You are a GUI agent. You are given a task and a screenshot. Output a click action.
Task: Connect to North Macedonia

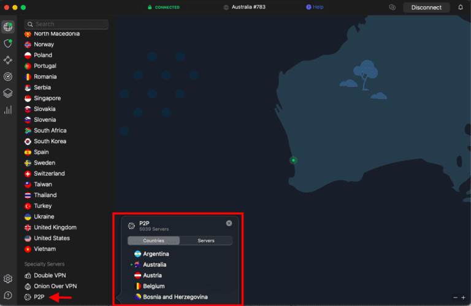(x=57, y=34)
